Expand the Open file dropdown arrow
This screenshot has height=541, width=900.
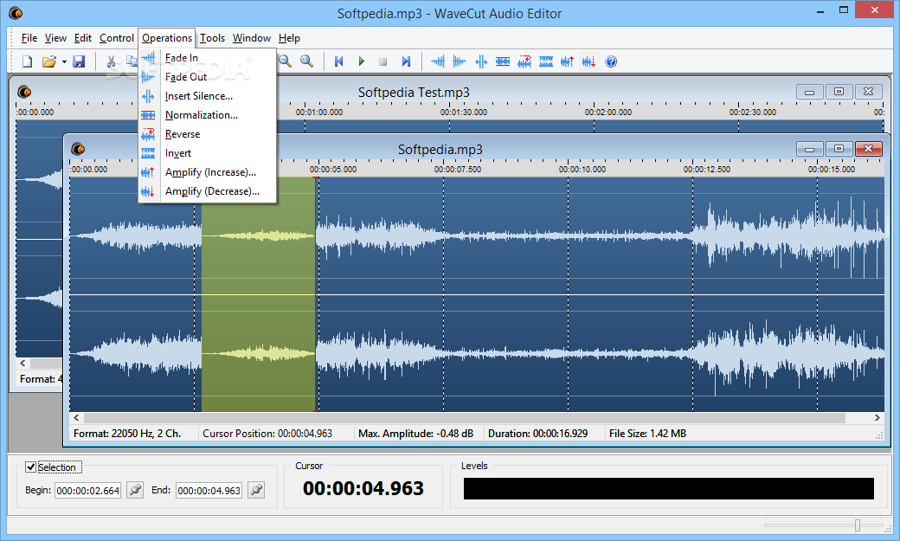tap(64, 62)
